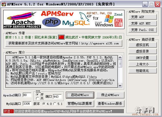Click the red seal stamp in banner
This screenshot has height=117, width=162.
point(119,23)
